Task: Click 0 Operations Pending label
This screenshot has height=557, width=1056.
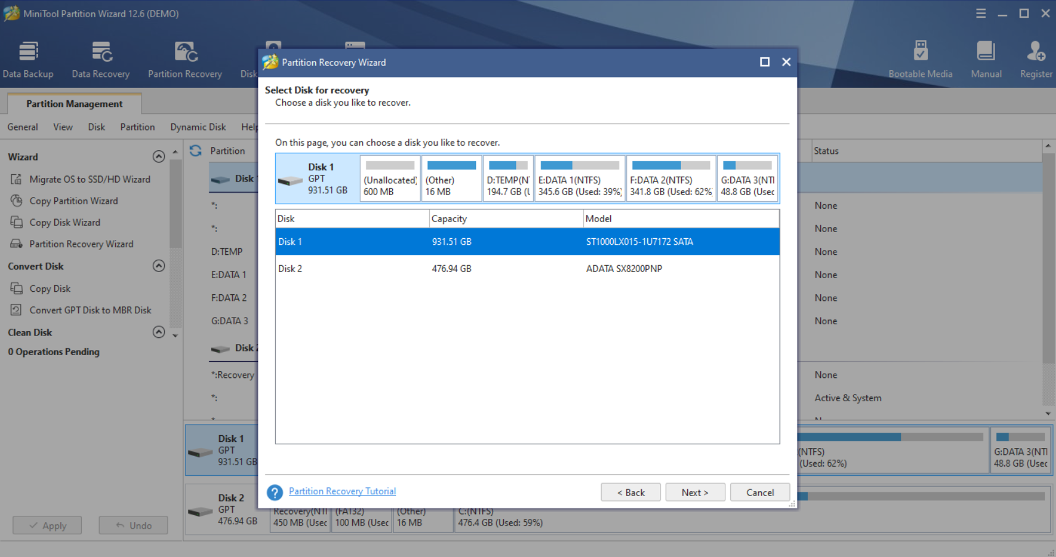Action: pyautogui.click(x=54, y=351)
